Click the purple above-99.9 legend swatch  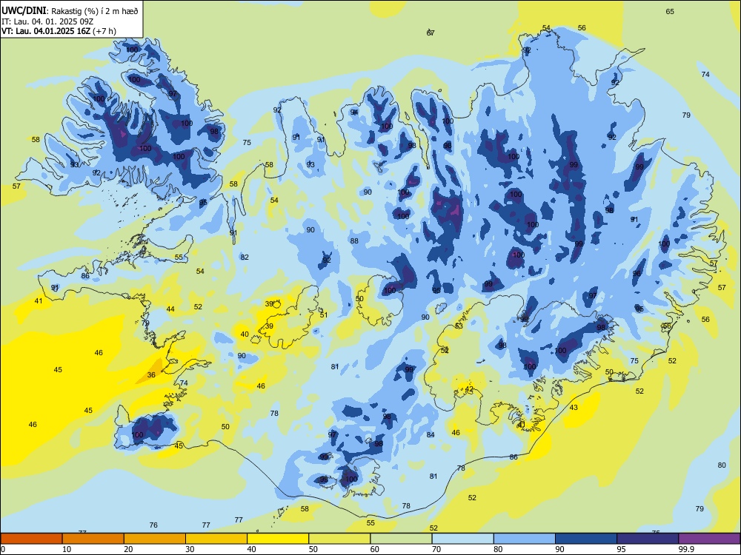[x=709, y=539]
